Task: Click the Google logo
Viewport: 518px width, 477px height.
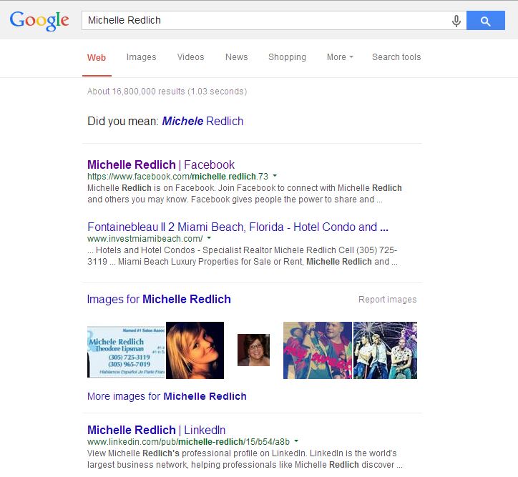Action: (39, 21)
